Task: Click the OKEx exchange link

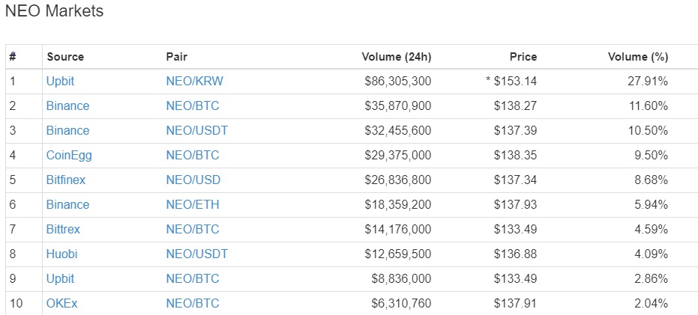Action: (x=62, y=304)
